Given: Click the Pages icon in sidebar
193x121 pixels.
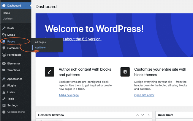Looking at the screenshot, I should [4, 41].
